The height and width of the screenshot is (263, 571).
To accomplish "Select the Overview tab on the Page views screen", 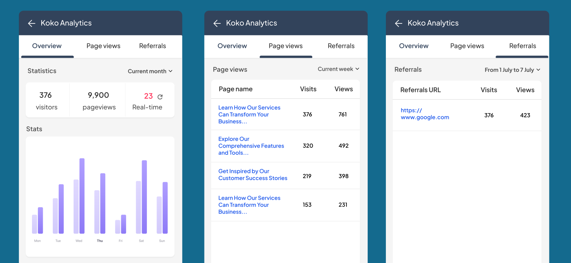I will 232,46.
